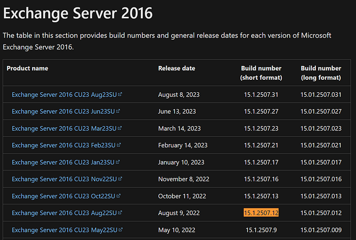This screenshot has height=240, width=356.
Task: Click short build number 15.1.2507.27
Action: click(x=261, y=112)
